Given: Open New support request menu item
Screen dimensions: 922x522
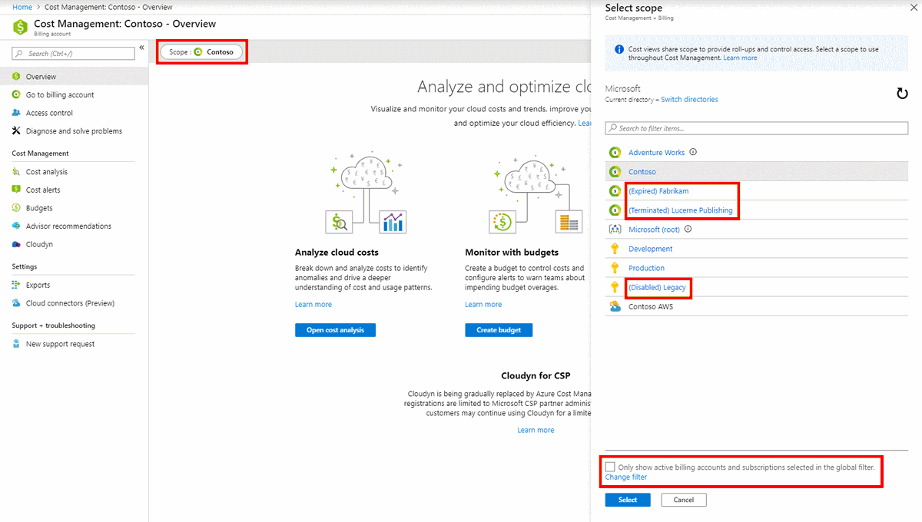Looking at the screenshot, I should [61, 344].
